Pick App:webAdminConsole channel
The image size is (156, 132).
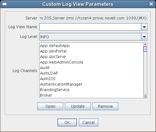point(91,62)
